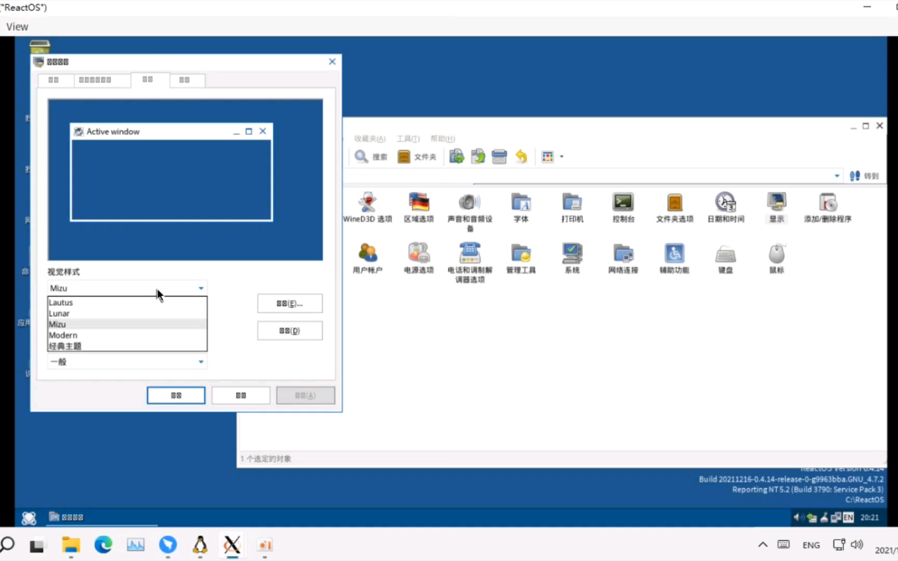The image size is (898, 561).
Task: Expand the 一般 combo box
Action: coord(127,362)
